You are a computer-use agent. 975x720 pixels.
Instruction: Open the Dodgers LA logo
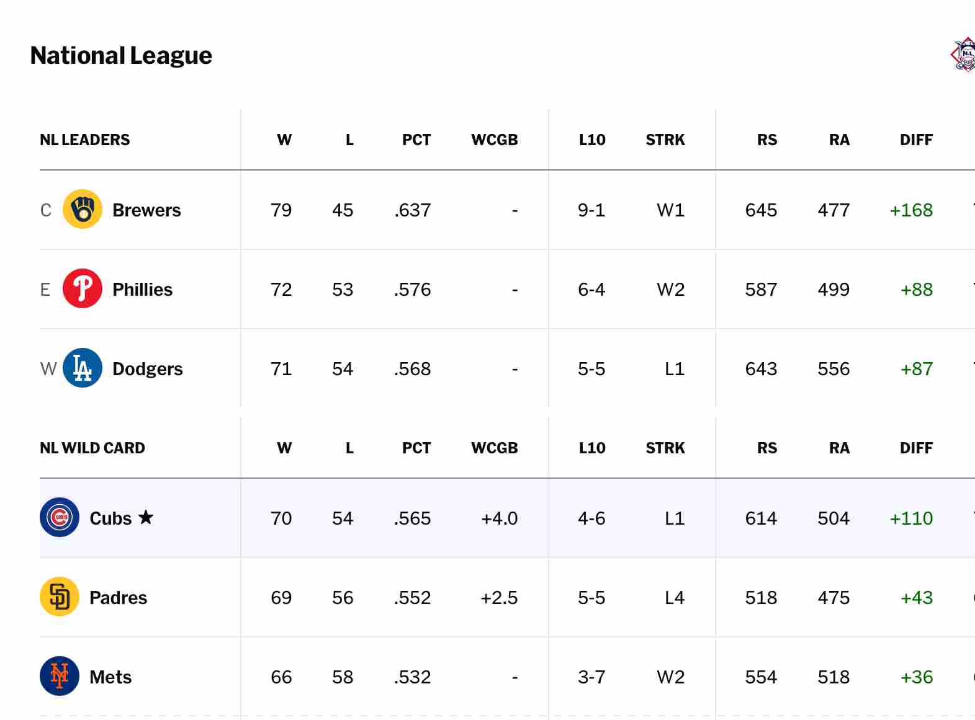[83, 368]
